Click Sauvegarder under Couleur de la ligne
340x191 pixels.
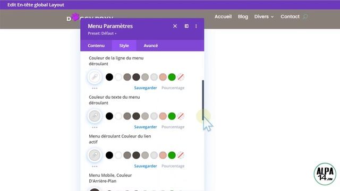[x=146, y=88]
